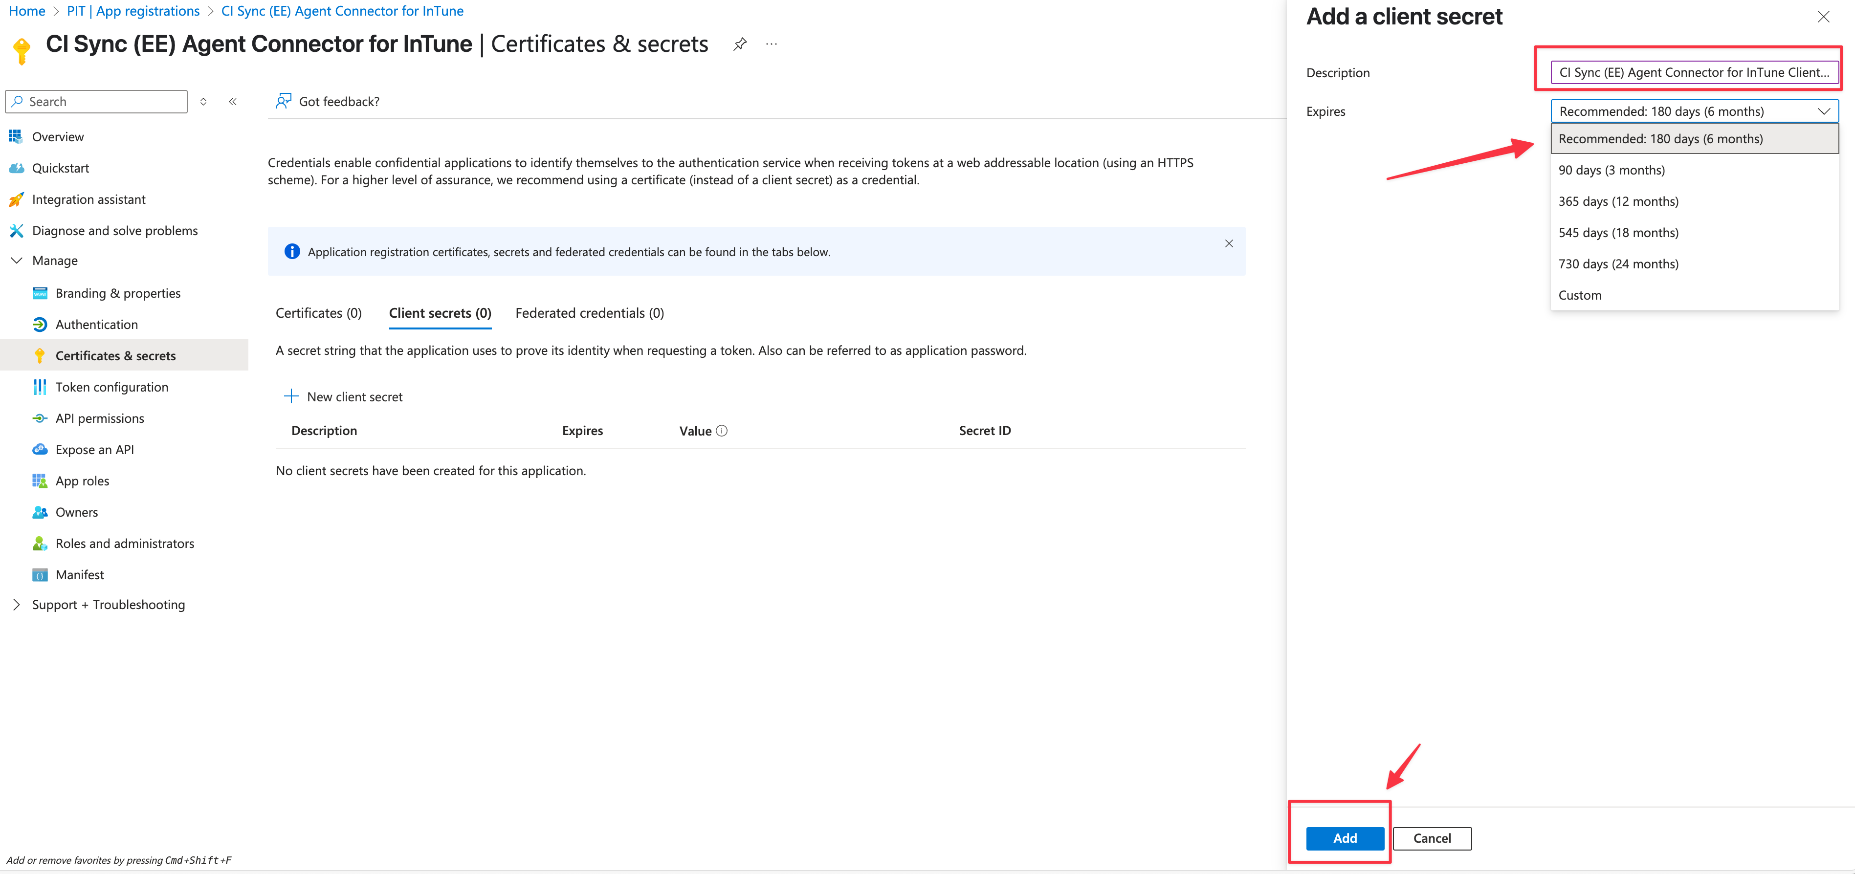Collapse the Manage section

point(16,261)
